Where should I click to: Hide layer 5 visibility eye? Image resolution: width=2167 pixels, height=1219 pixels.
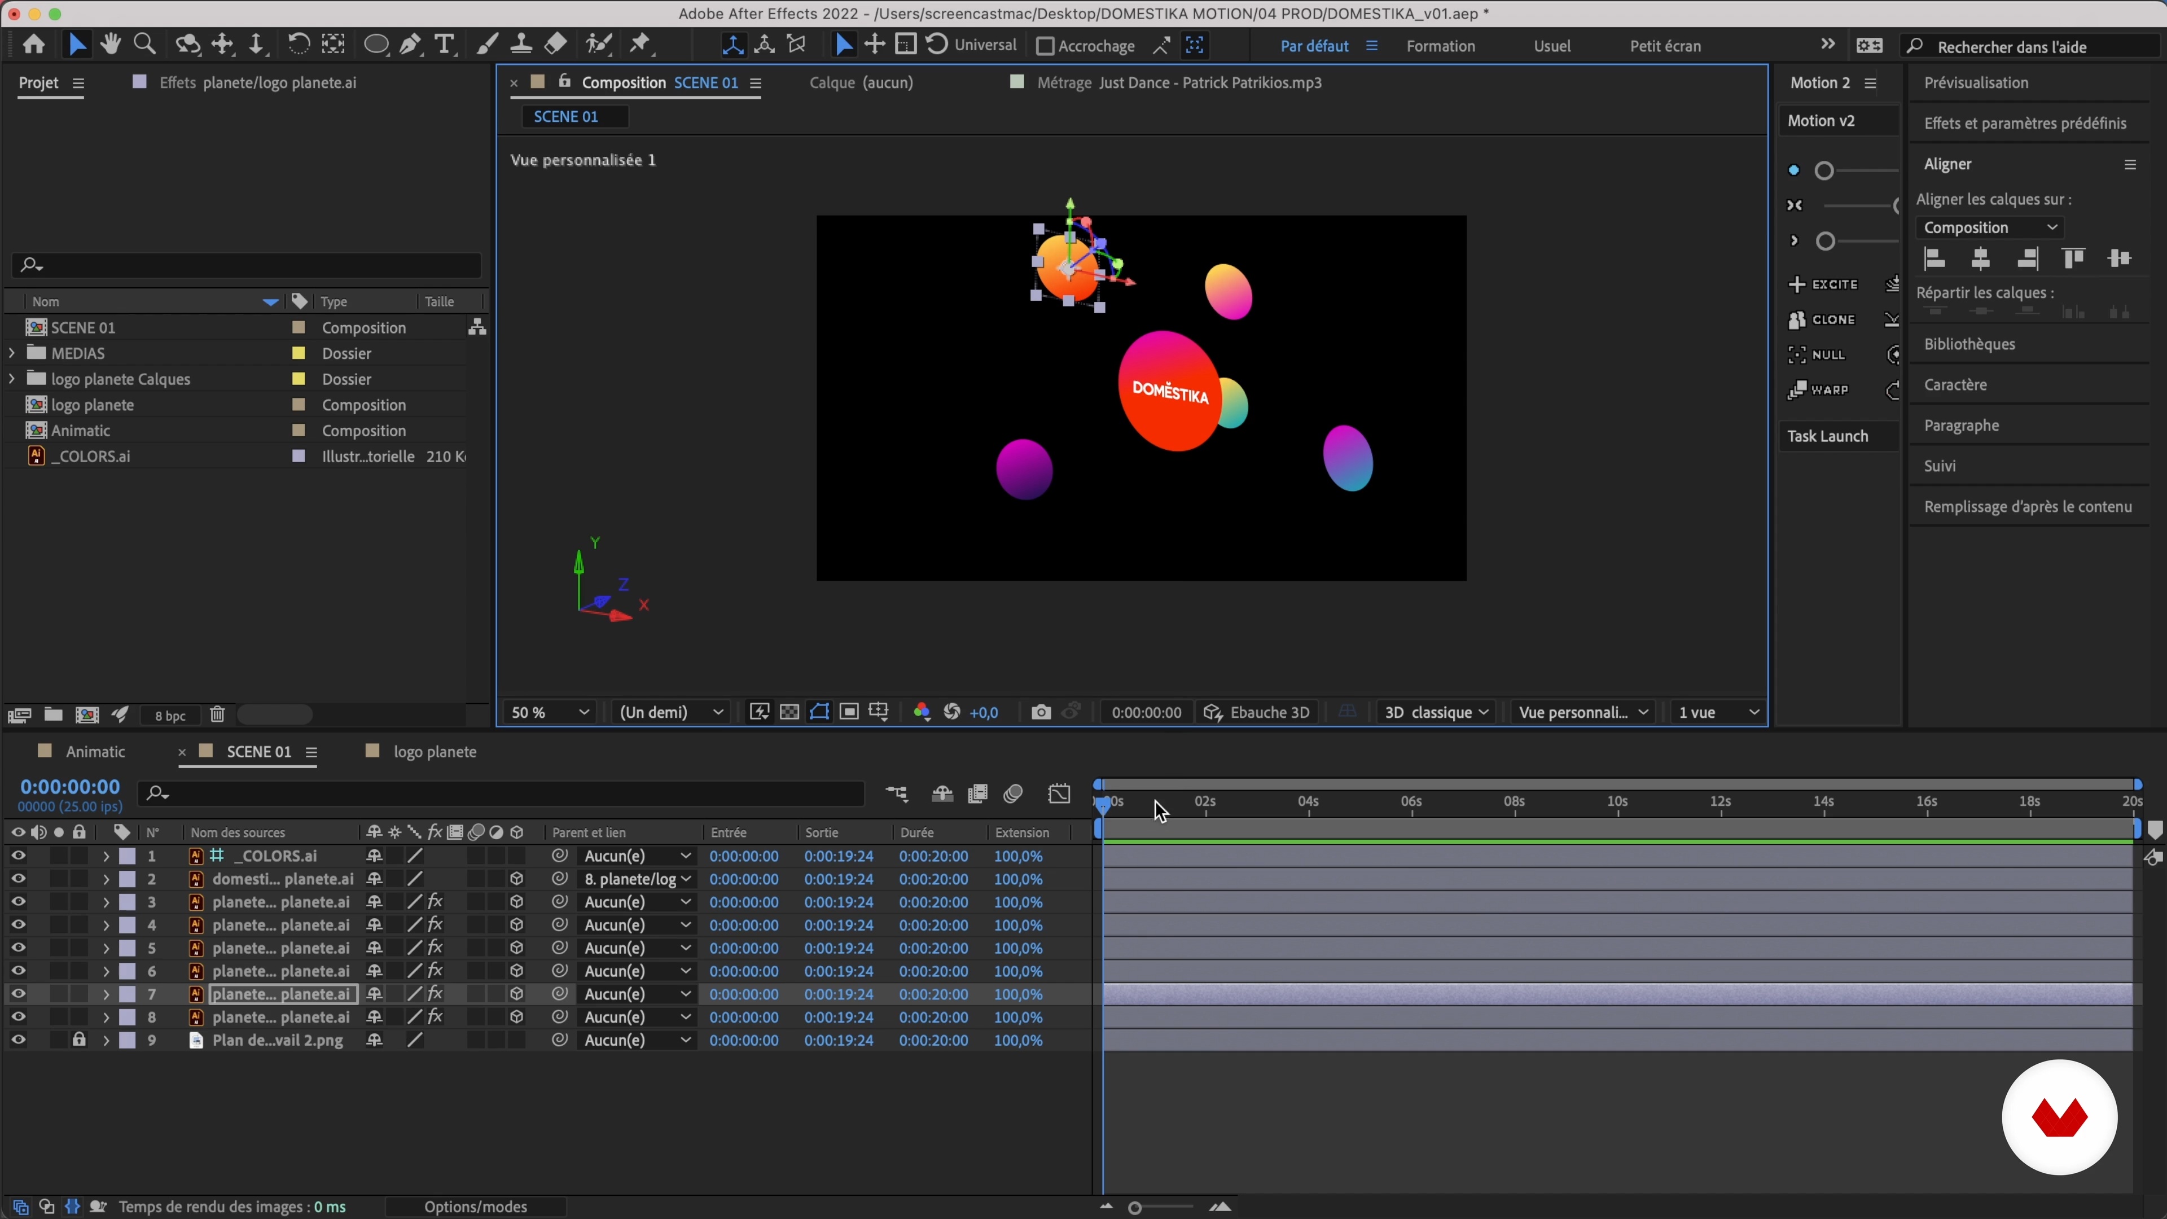pos(17,948)
